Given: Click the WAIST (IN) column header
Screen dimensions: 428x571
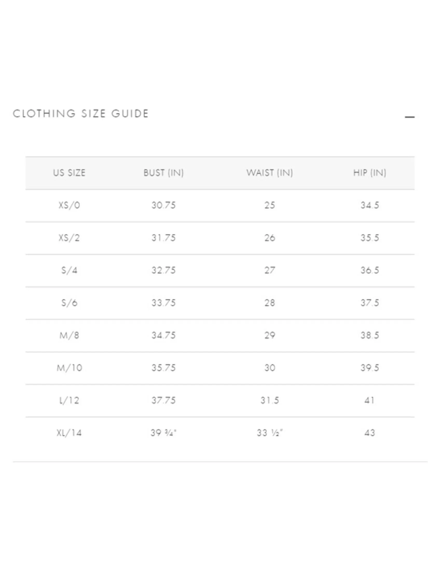Looking at the screenshot, I should [x=270, y=173].
